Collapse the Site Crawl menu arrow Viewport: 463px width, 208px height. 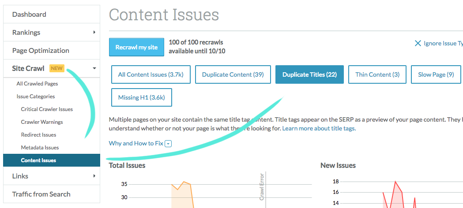(x=94, y=68)
